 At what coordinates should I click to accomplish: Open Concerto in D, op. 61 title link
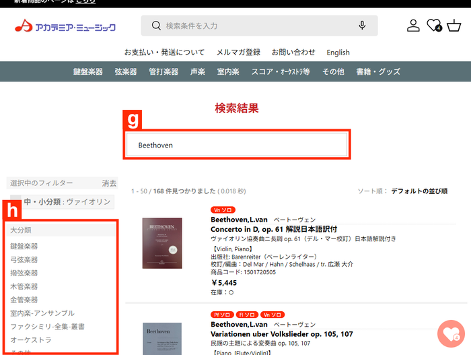click(x=274, y=229)
